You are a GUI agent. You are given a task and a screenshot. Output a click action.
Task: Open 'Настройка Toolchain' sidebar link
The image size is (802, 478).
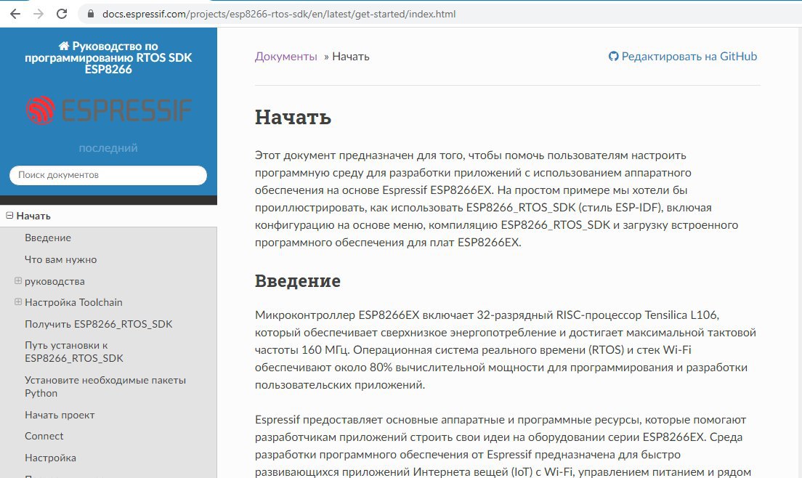(x=73, y=302)
